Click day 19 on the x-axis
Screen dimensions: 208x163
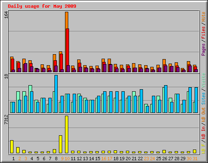click(x=122, y=159)
